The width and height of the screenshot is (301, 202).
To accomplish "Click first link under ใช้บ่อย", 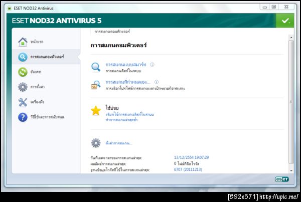I will tap(130, 114).
